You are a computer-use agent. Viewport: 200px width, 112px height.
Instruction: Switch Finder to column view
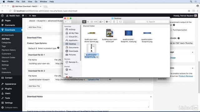(x=92, y=22)
